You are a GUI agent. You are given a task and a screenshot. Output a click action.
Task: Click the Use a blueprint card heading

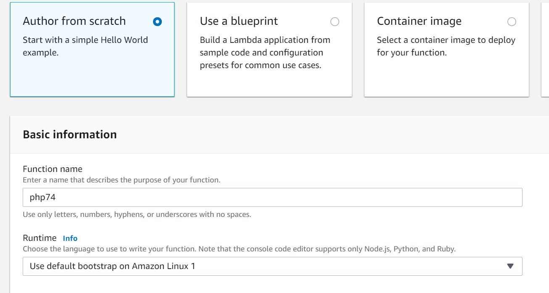click(239, 21)
